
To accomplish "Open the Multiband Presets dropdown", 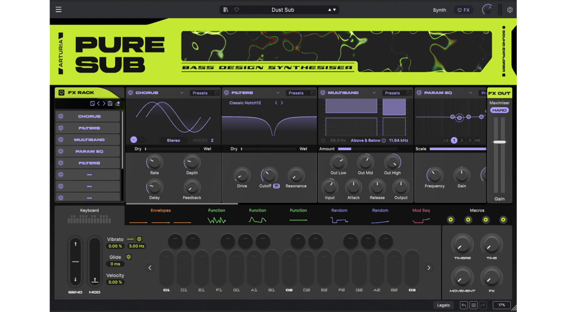I will tap(393, 93).
